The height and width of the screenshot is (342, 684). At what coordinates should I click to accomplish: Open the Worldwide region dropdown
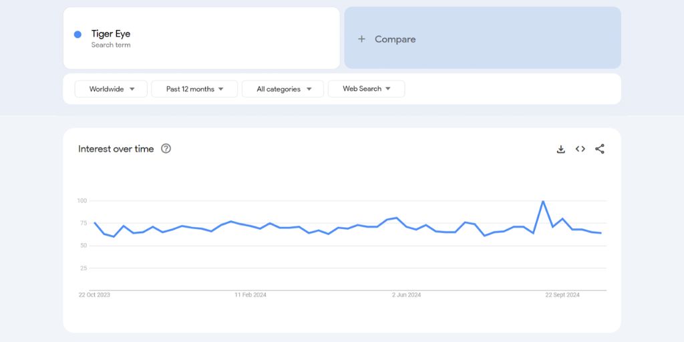click(112, 89)
